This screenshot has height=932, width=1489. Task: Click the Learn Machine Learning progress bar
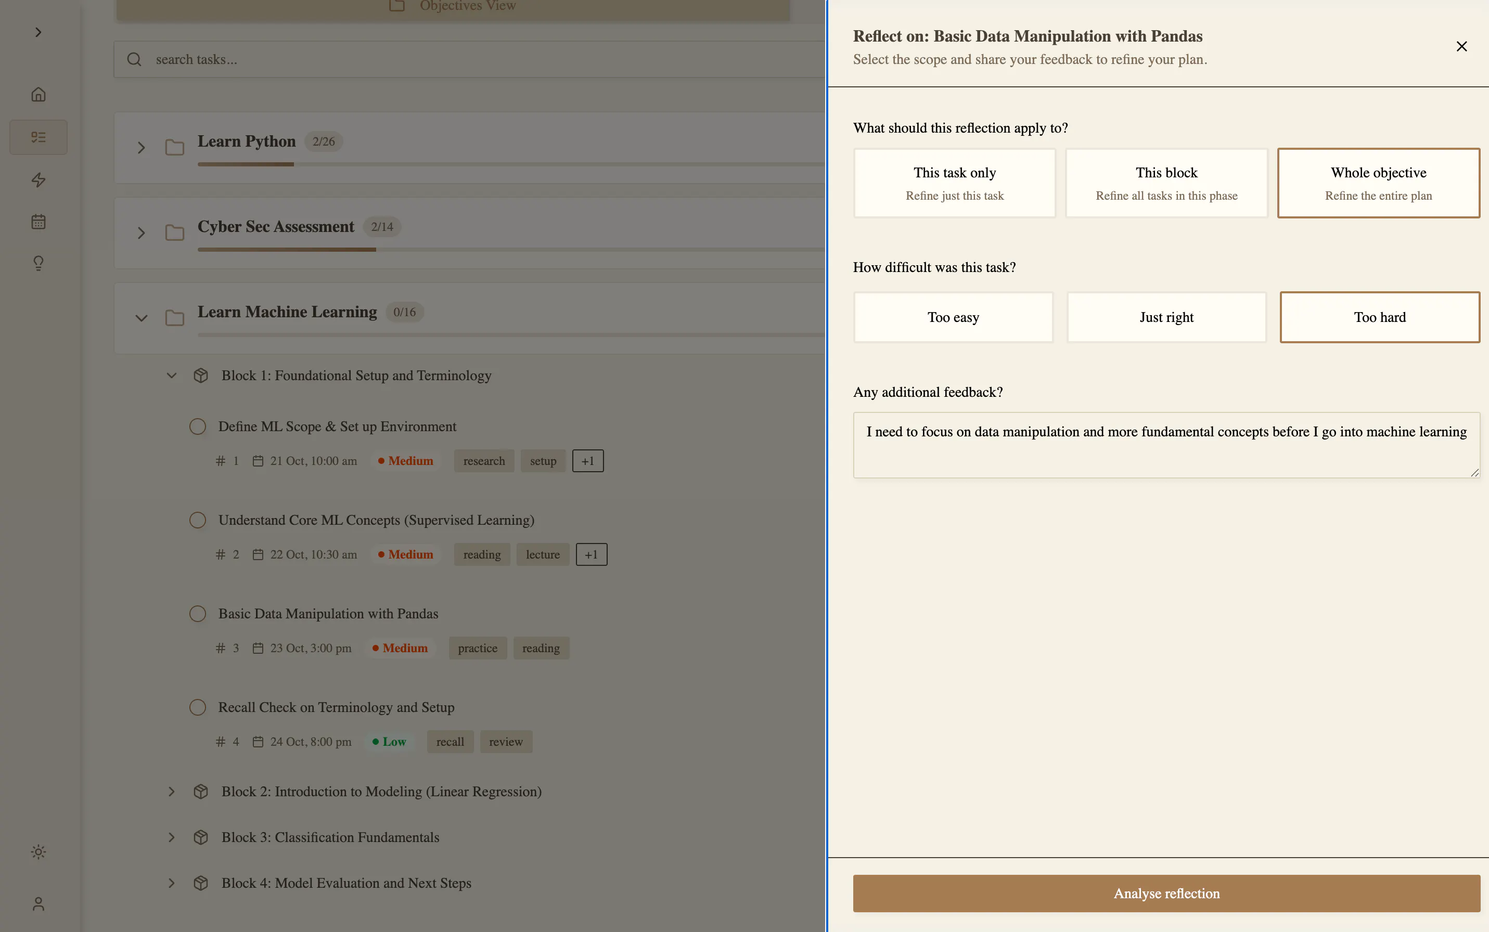pos(511,335)
